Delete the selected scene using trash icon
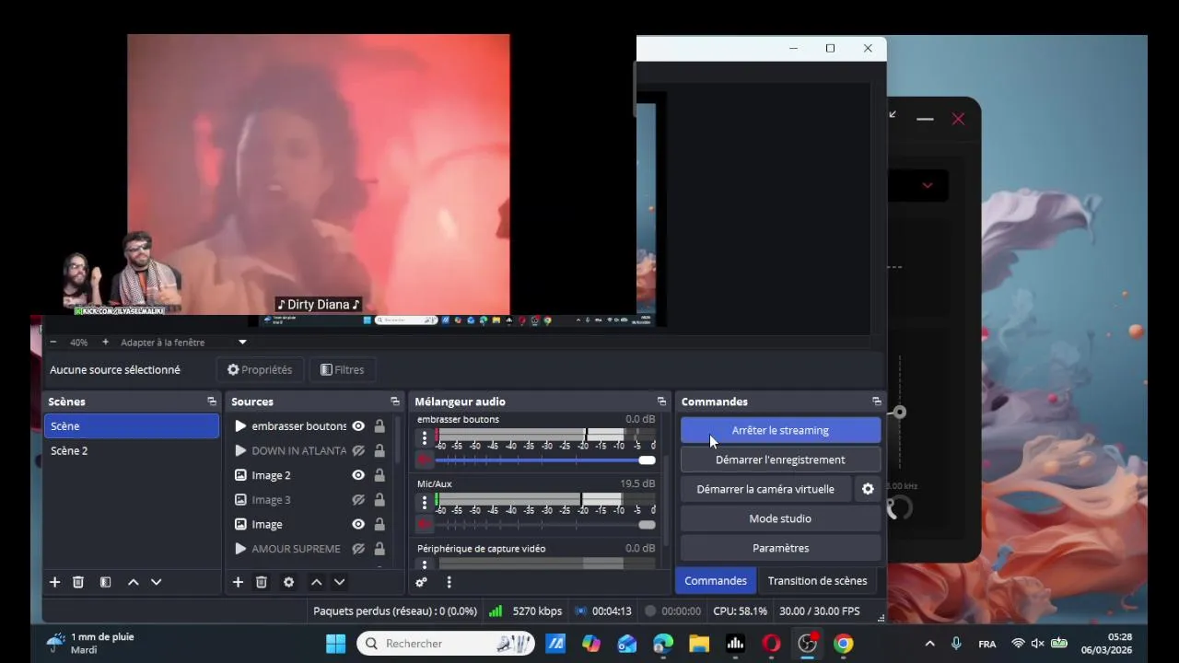The image size is (1179, 663). 78,582
